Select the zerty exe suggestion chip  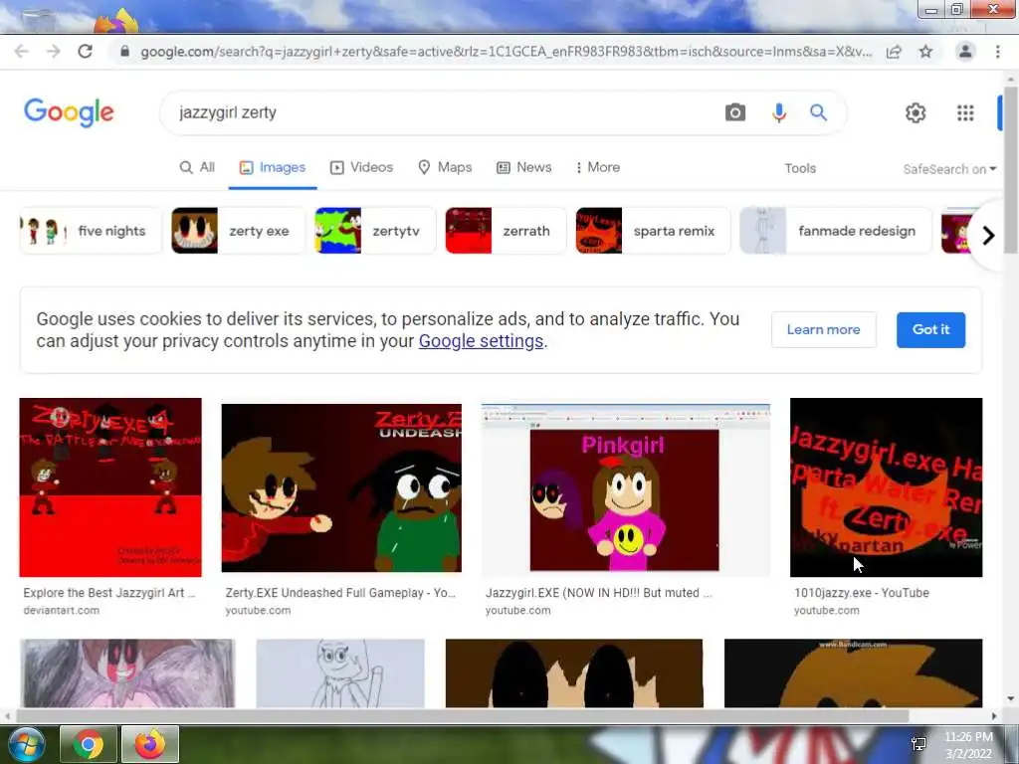tap(238, 231)
